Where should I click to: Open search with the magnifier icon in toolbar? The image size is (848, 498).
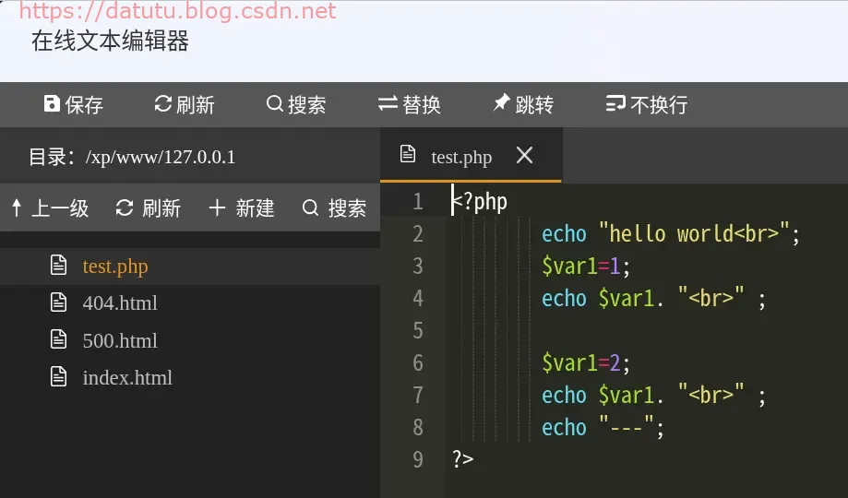(x=275, y=103)
